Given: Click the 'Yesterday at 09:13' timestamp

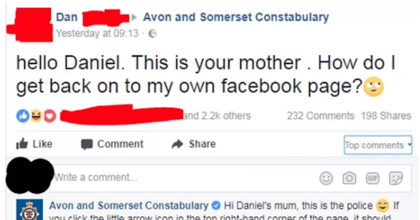Looking at the screenshot, I should (97, 34).
